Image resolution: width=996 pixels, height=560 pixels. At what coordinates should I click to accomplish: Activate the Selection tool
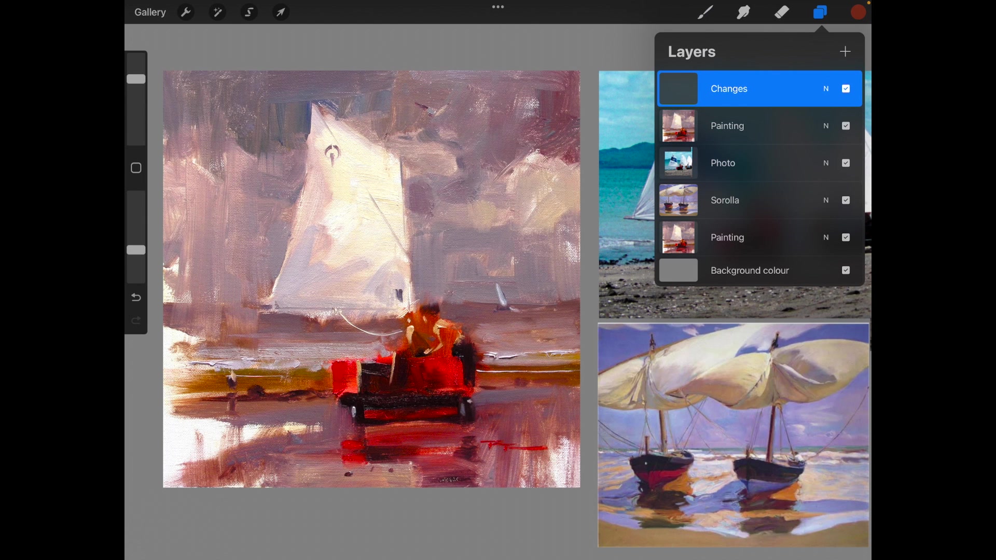point(249,12)
